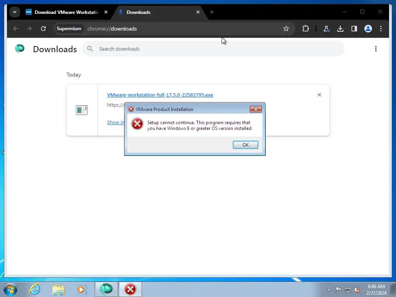Open the profile avatar menu
396x297 pixels.
pyautogui.click(x=368, y=29)
